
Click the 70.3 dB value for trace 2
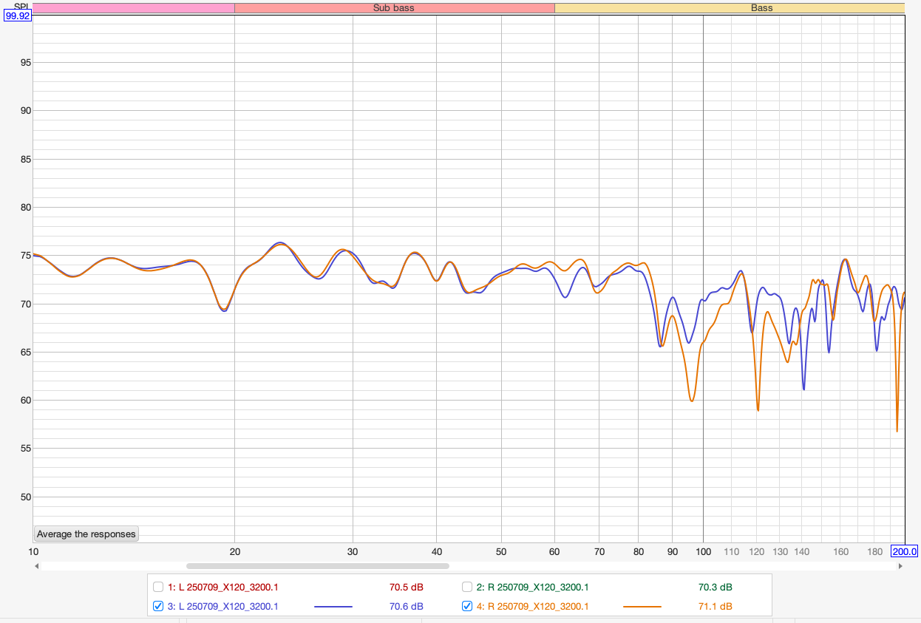click(716, 588)
